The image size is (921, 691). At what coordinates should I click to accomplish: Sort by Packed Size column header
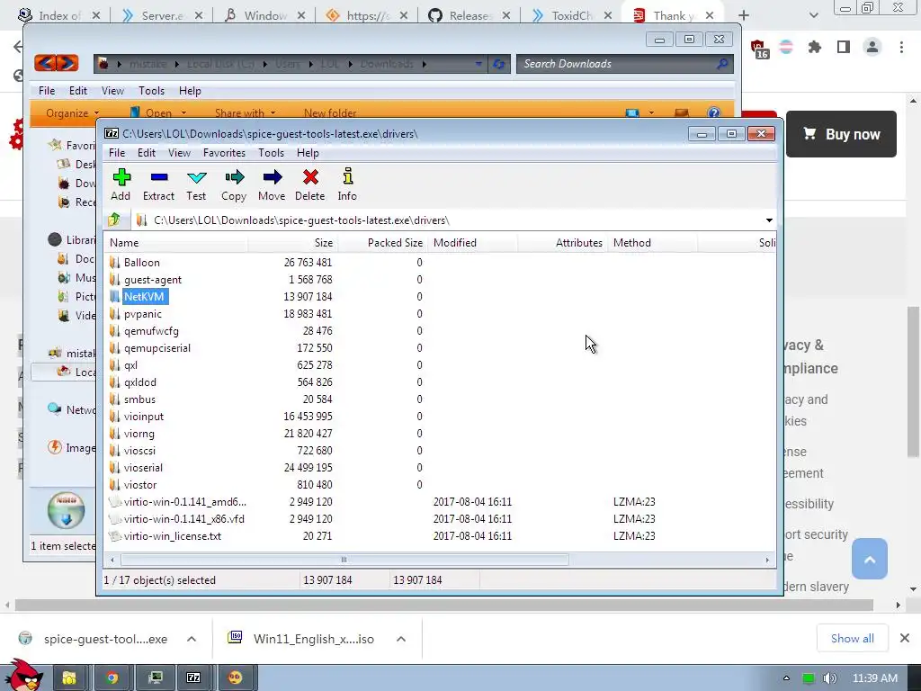click(383, 243)
